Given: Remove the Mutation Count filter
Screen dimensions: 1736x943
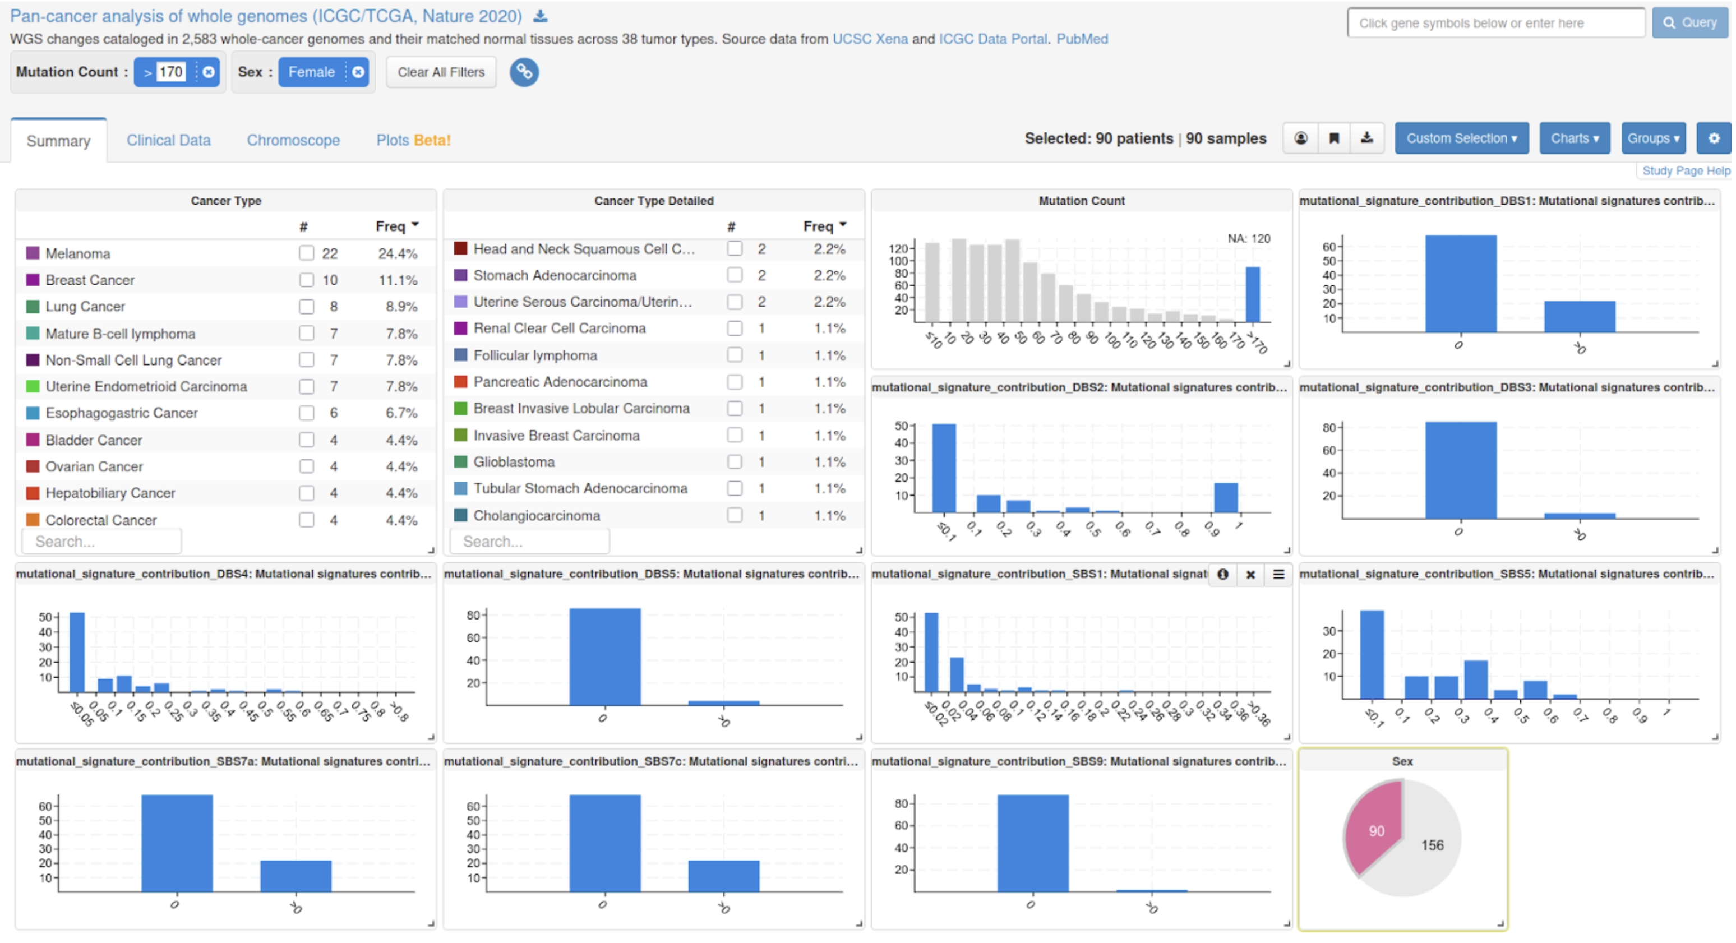Looking at the screenshot, I should (x=209, y=72).
